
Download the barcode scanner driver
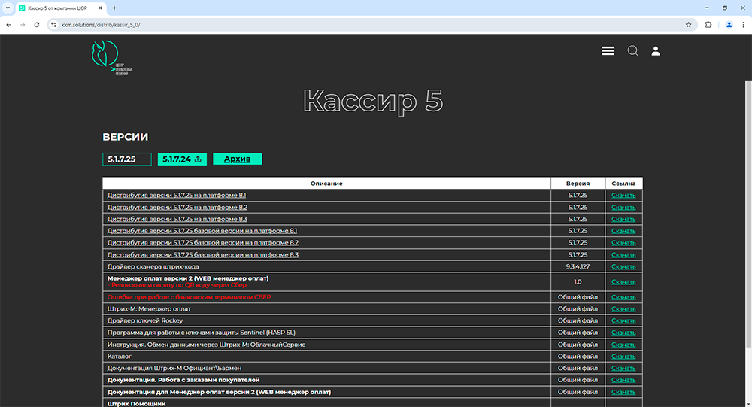click(623, 267)
